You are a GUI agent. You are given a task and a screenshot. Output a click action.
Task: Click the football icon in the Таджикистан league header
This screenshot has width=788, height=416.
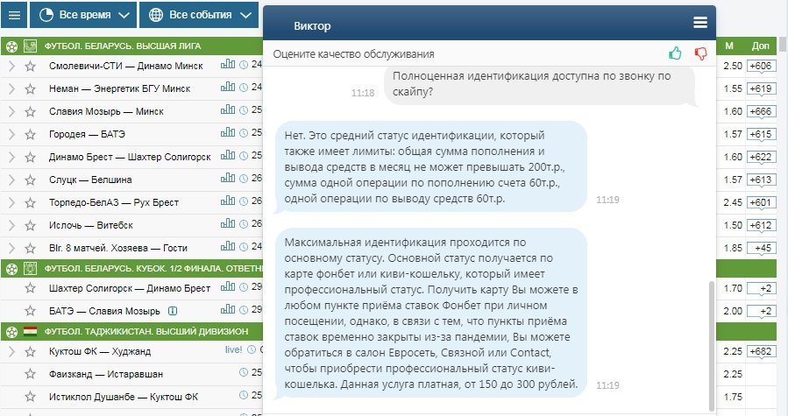[11, 331]
